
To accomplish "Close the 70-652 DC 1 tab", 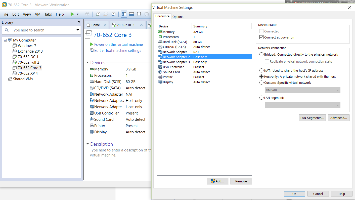I will 142,25.
